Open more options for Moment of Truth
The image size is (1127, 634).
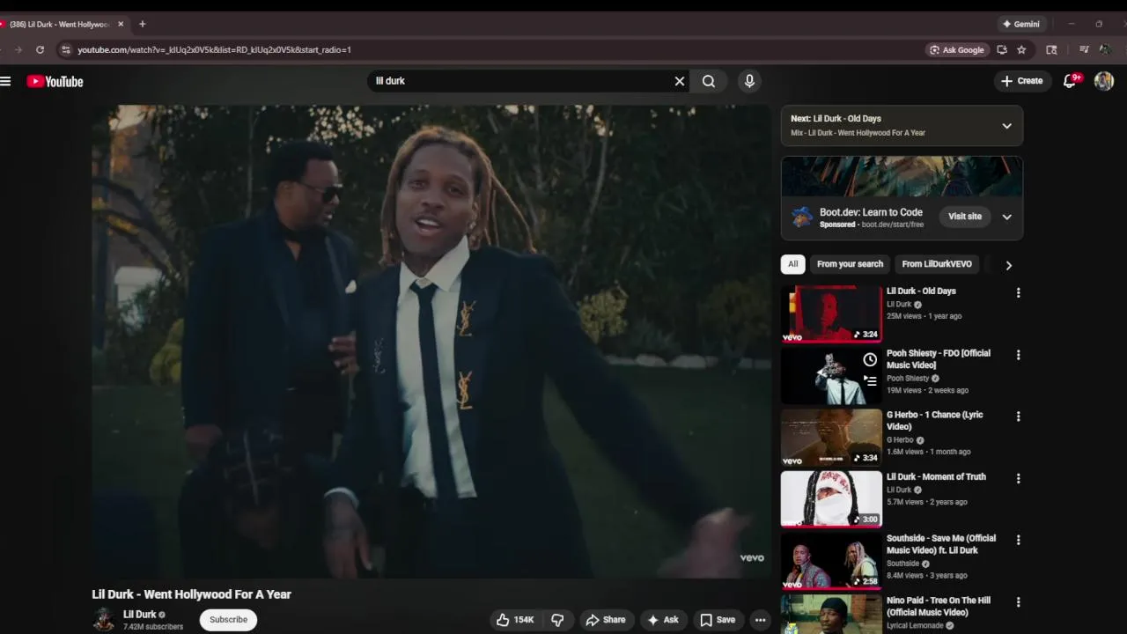(1018, 478)
